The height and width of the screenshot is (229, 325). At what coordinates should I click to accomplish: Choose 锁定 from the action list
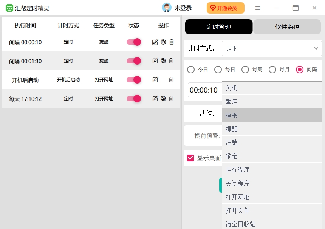click(x=272, y=156)
